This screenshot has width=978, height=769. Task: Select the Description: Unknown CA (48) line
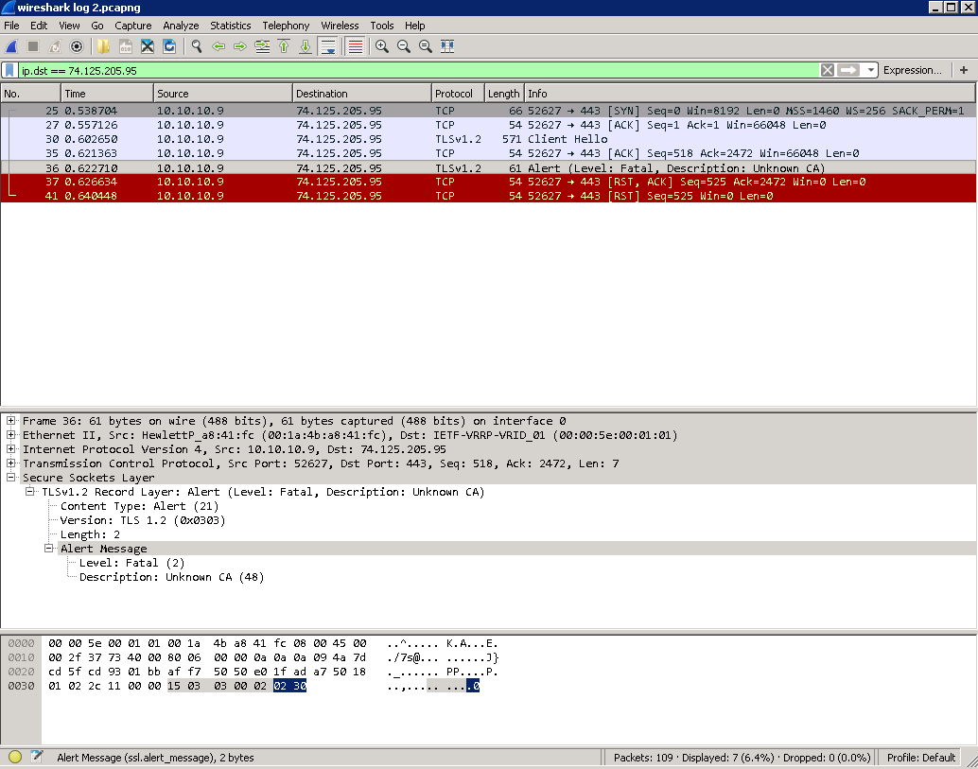click(171, 577)
